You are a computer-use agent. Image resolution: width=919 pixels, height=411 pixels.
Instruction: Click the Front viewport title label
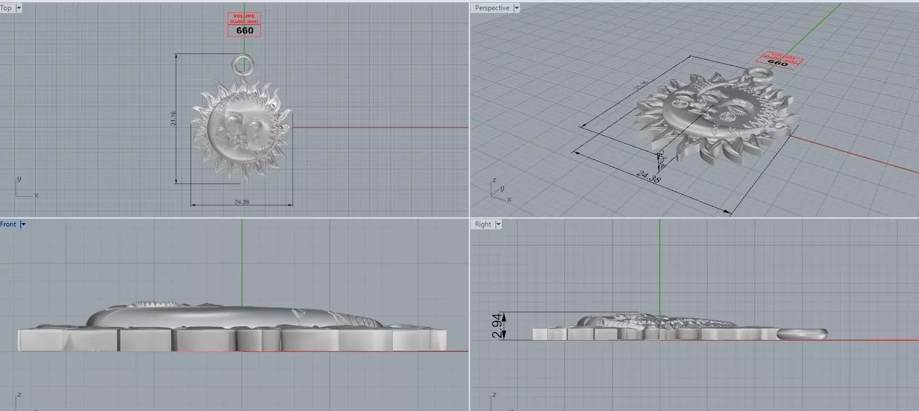click(8, 224)
